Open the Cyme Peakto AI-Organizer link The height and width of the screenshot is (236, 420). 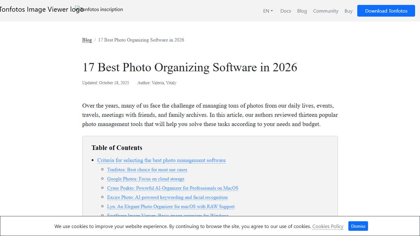(172, 188)
